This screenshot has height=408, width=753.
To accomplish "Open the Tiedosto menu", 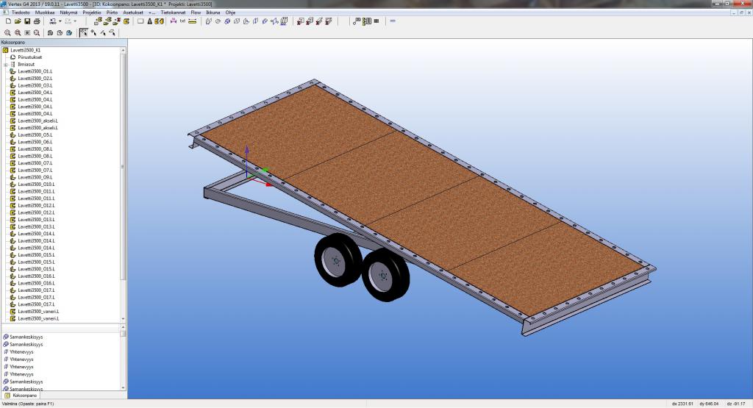I will [x=20, y=12].
